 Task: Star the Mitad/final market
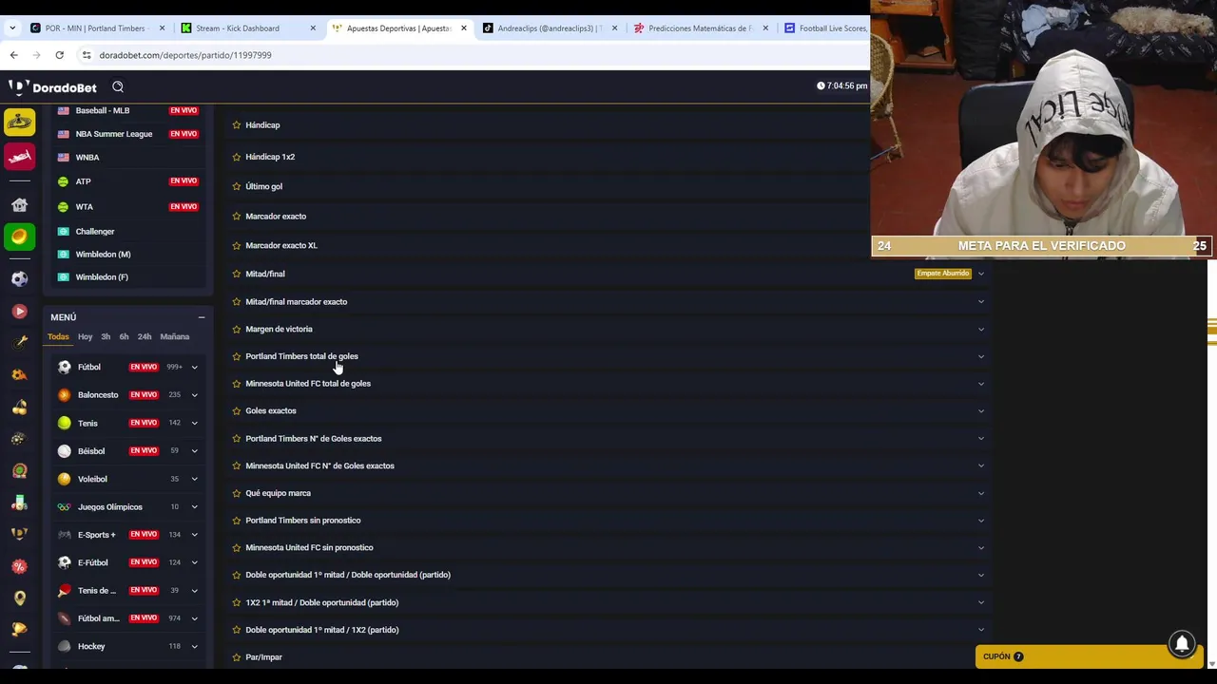pyautogui.click(x=237, y=274)
